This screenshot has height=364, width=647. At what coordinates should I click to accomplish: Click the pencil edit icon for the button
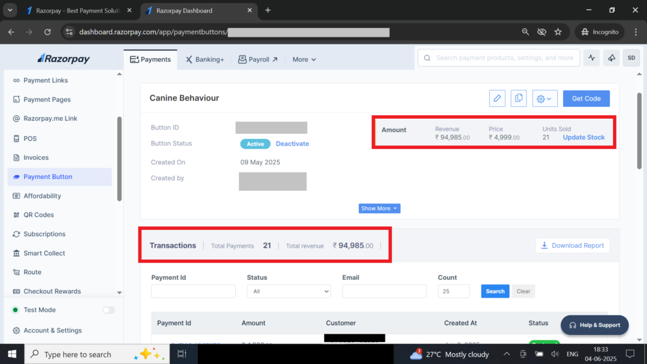pos(497,99)
